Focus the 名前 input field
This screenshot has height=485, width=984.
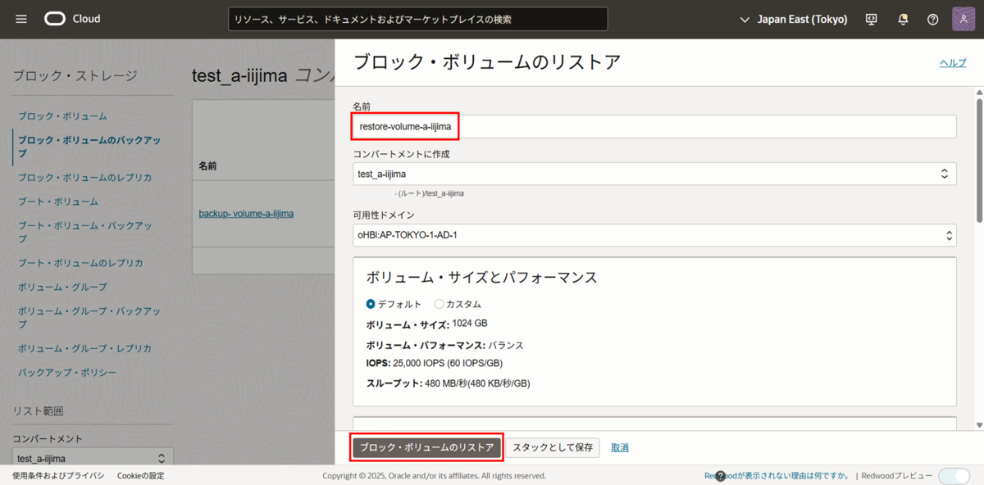[654, 126]
